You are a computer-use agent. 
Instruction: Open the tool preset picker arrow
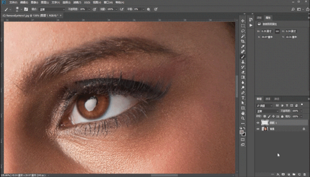tap(10, 10)
